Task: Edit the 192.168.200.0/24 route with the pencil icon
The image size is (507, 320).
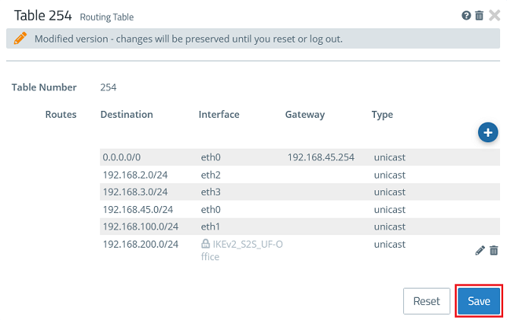Action: [480, 250]
